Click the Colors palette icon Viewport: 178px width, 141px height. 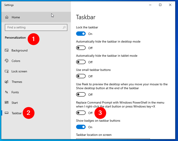pyautogui.click(x=7, y=61)
